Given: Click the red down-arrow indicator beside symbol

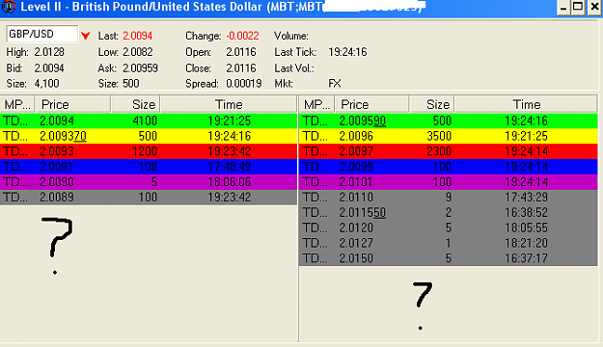Looking at the screenshot, I should (85, 36).
